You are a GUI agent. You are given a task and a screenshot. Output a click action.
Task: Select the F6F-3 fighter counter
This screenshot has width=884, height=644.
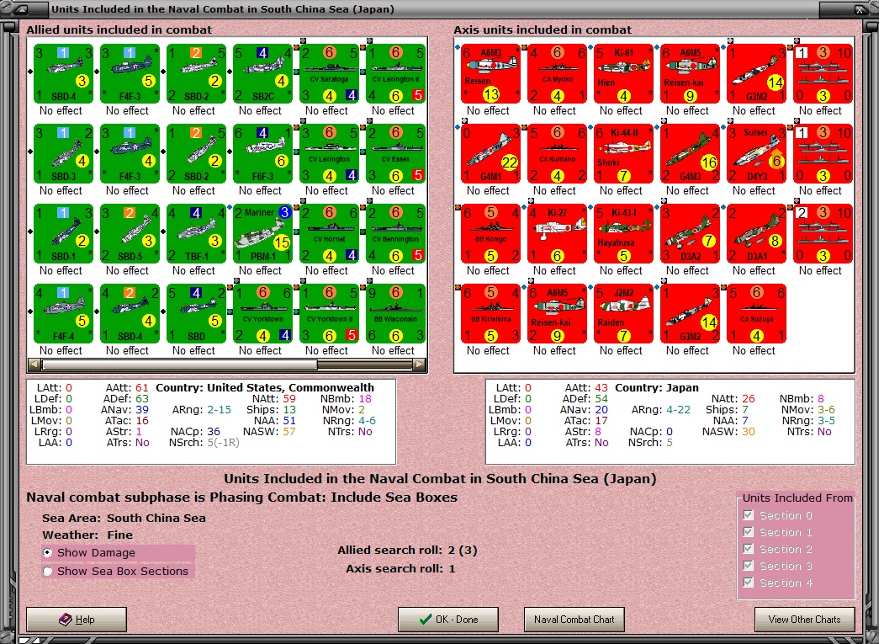click(x=262, y=154)
